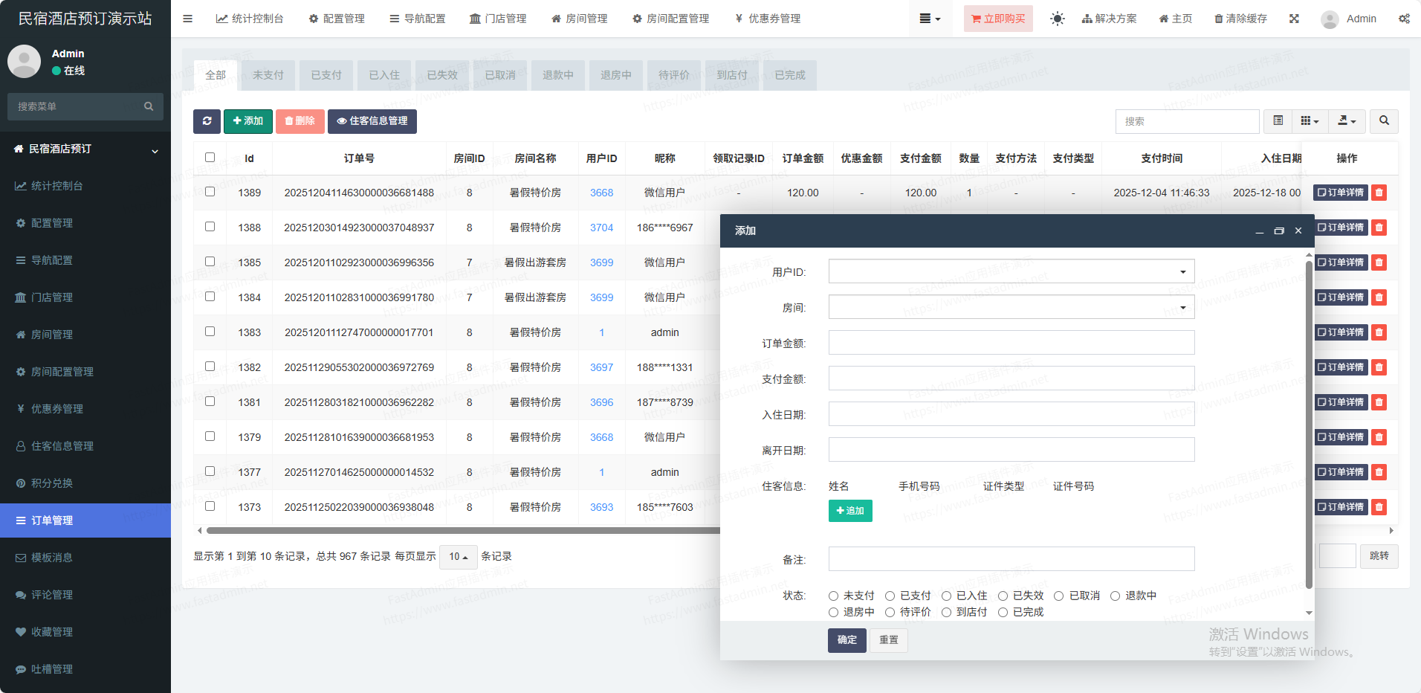Click the fullscreen expand icon

click(1294, 19)
